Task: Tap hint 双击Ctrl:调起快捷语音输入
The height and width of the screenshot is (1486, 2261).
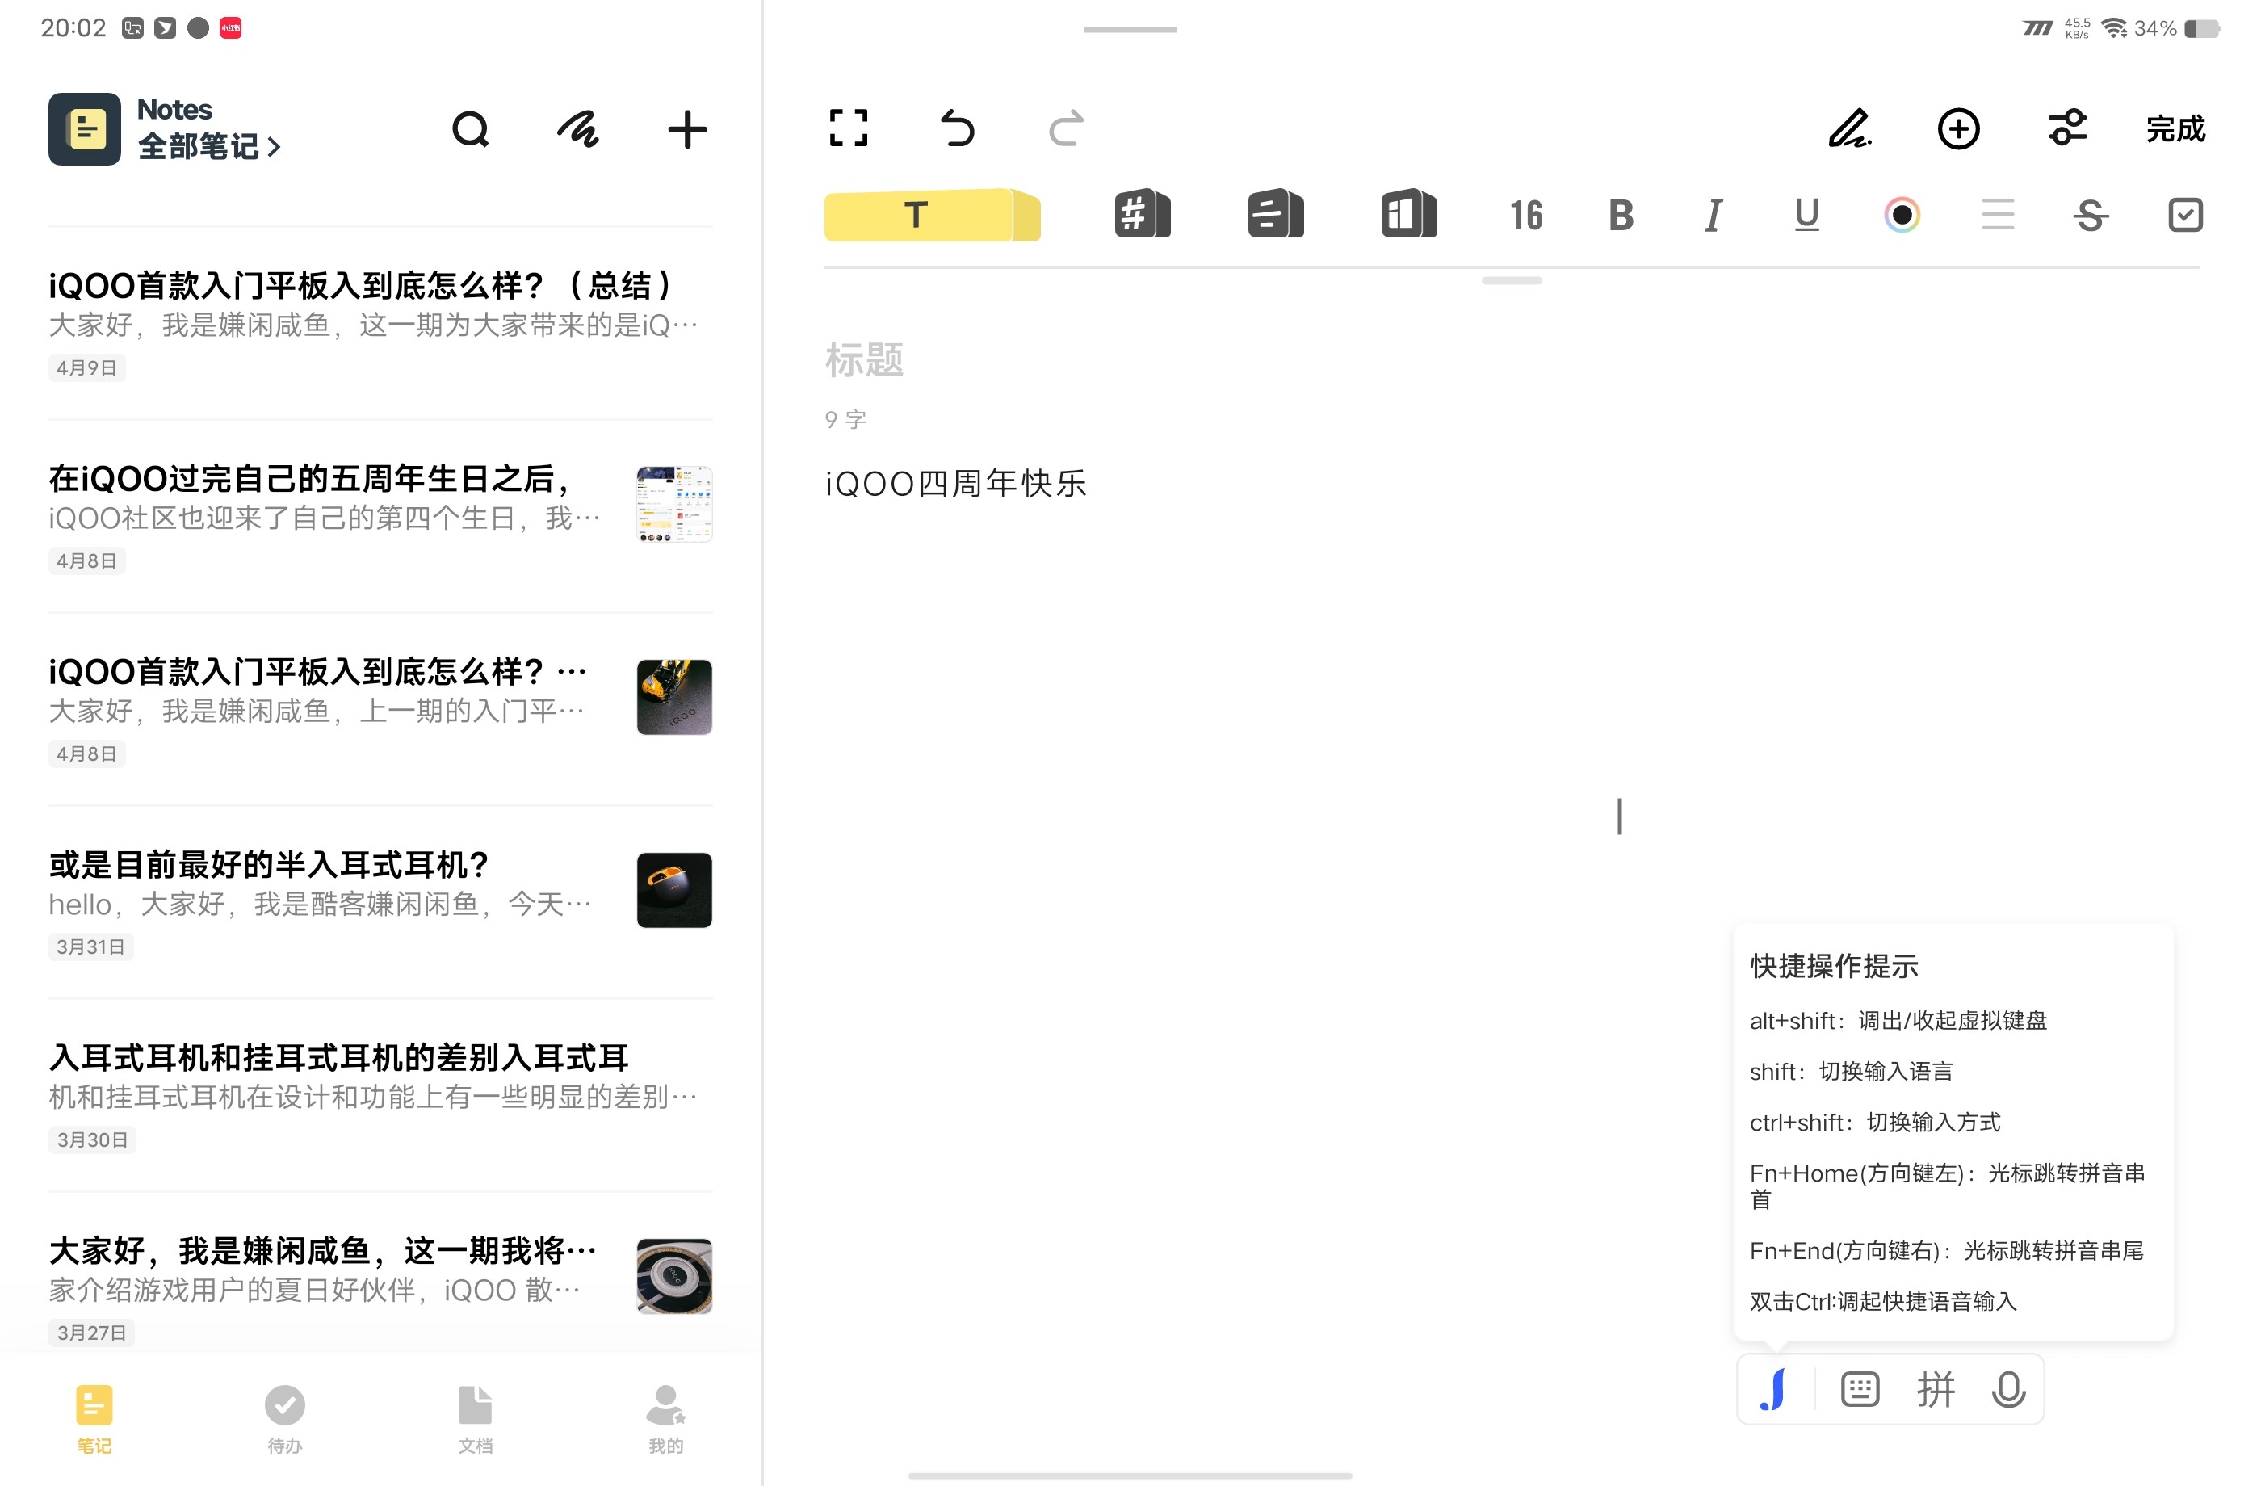Action: pyautogui.click(x=1883, y=1301)
